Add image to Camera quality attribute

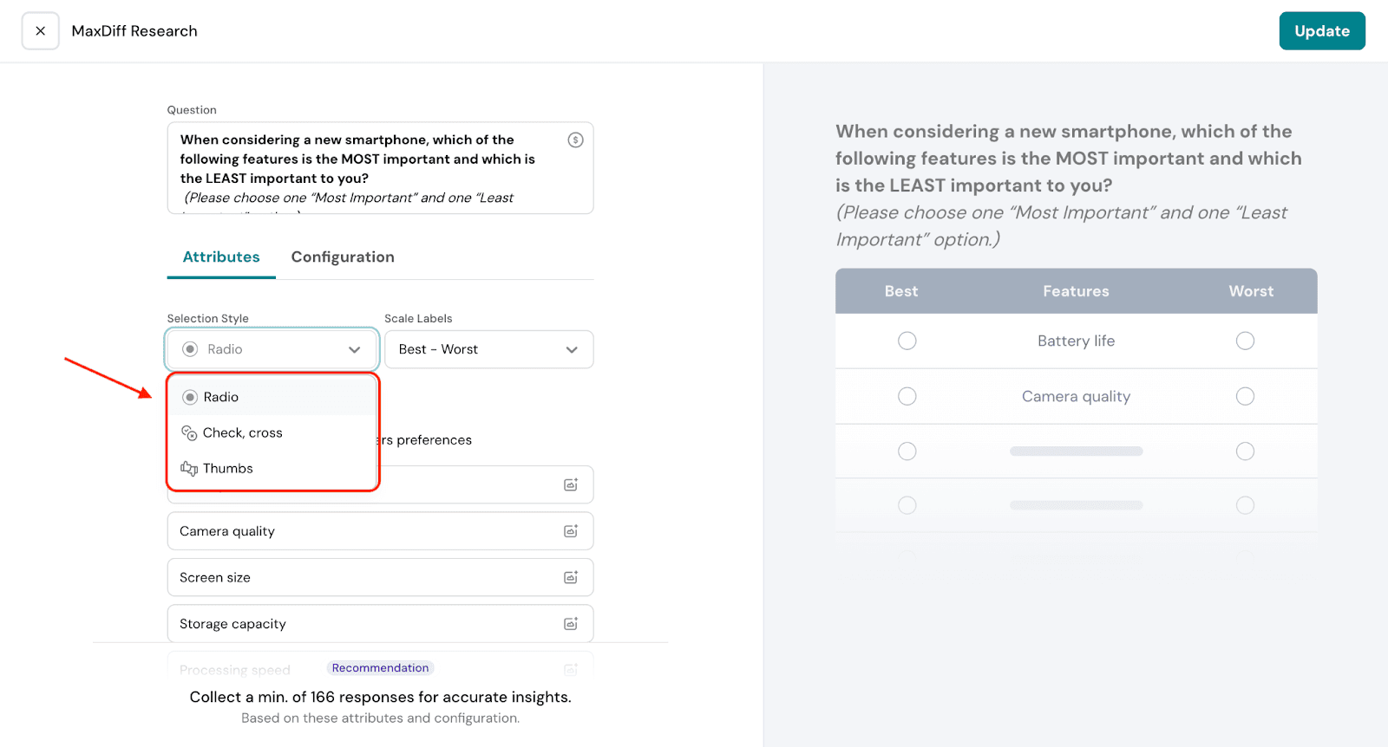pos(571,531)
